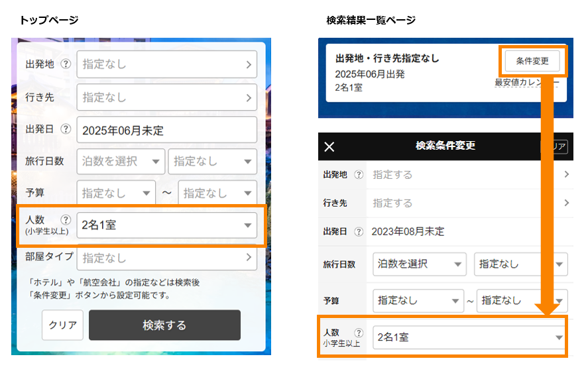Open the 最安値カレンダー link
588x379 pixels.
526,83
